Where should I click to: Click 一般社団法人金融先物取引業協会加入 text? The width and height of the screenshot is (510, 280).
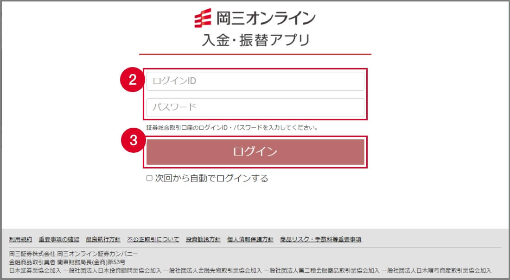coord(213,270)
